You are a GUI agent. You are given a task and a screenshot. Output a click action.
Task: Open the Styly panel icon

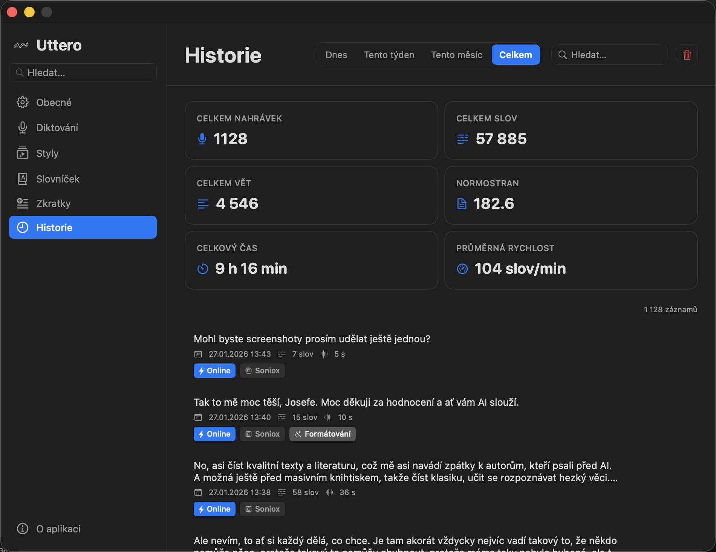click(x=23, y=153)
